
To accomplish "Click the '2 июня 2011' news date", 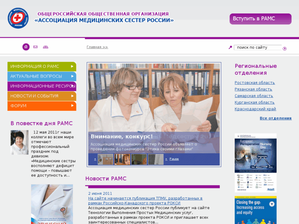I will click(100, 194).
